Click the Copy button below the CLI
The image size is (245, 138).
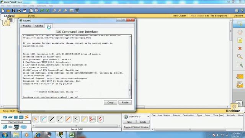point(110,102)
